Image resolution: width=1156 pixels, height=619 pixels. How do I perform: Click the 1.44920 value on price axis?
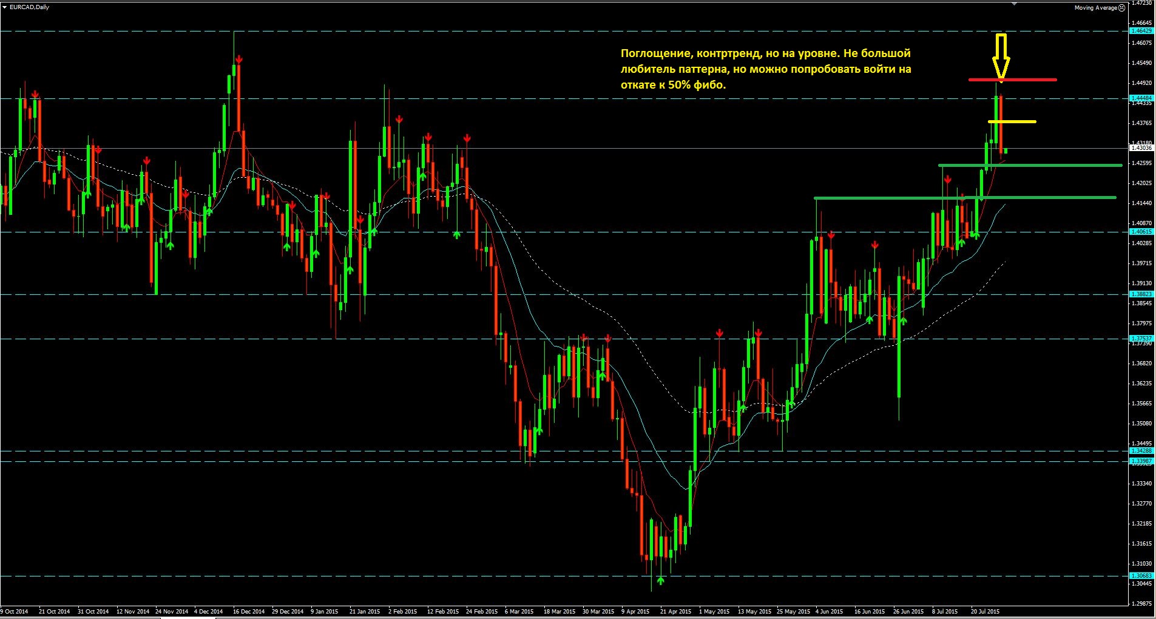1142,83
